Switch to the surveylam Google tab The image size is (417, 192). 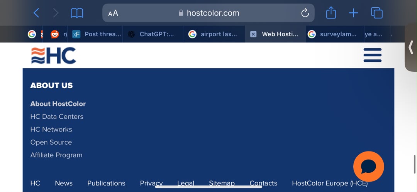click(x=335, y=34)
